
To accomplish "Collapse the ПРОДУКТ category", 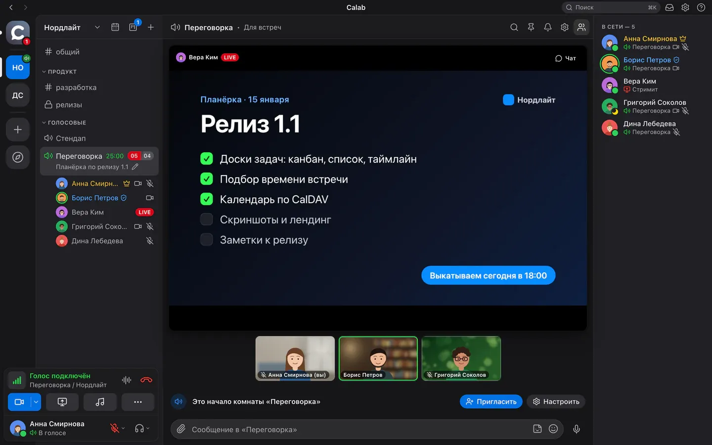I will [59, 72].
